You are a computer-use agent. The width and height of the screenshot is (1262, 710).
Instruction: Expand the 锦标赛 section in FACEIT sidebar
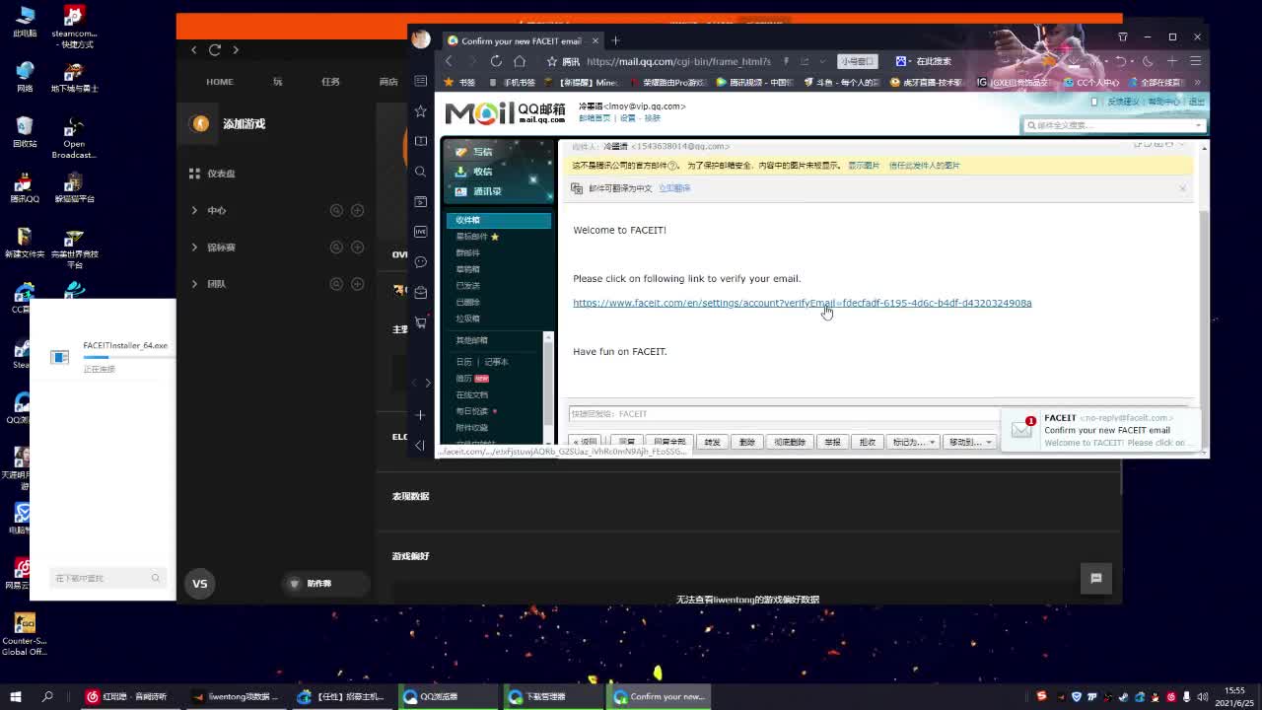(x=195, y=248)
